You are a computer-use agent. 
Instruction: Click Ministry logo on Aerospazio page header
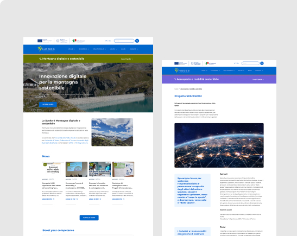(196, 63)
